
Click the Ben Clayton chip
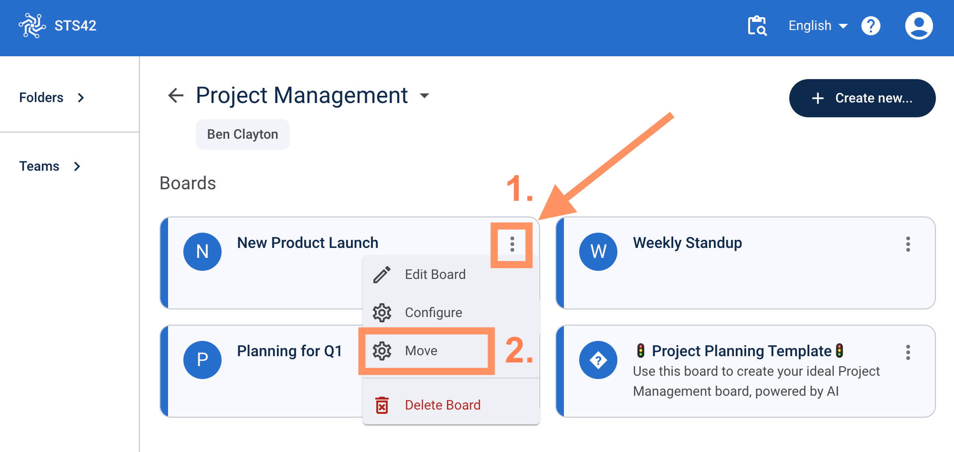[x=243, y=135]
